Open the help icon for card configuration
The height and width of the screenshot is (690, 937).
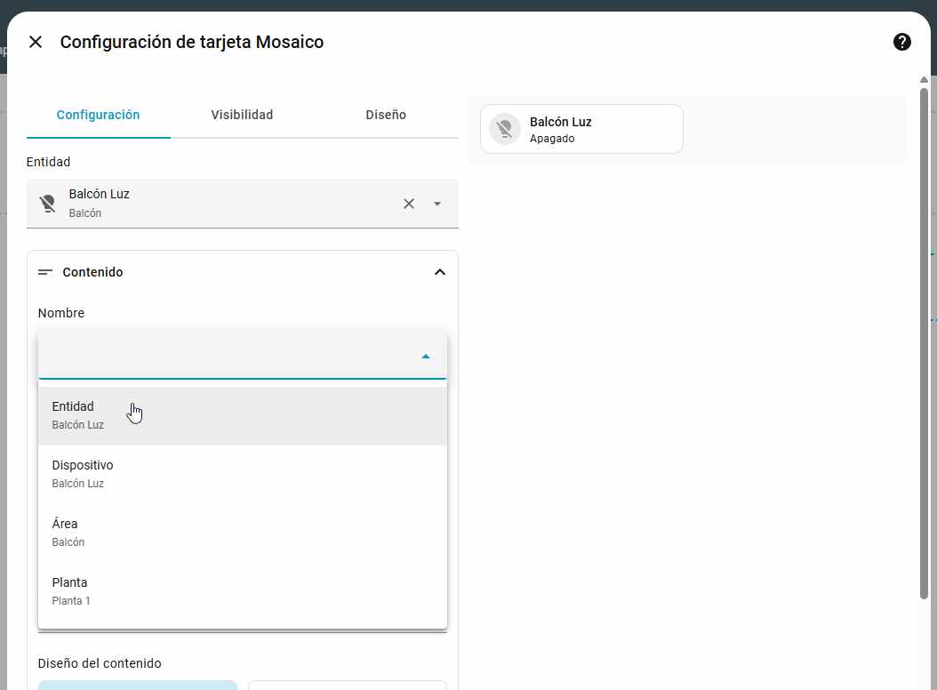pyautogui.click(x=901, y=42)
